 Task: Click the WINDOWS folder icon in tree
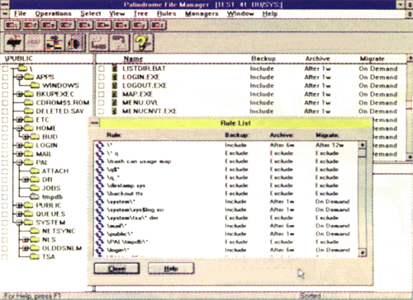[35, 85]
